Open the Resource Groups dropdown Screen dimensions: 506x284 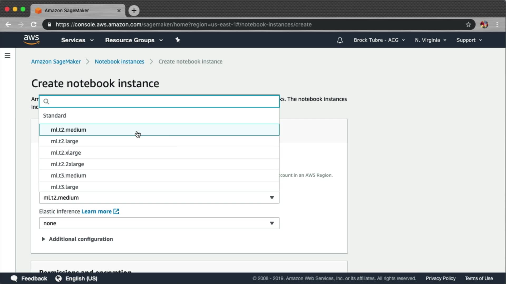point(134,40)
